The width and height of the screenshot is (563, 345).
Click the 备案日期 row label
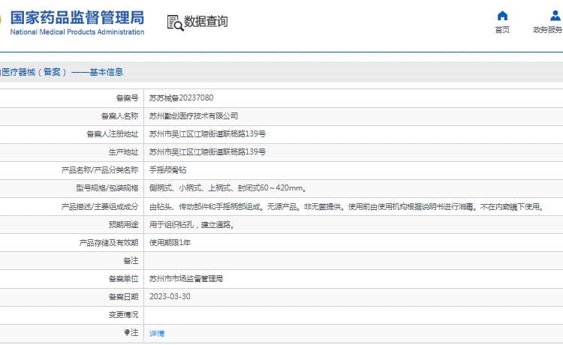[124, 297]
